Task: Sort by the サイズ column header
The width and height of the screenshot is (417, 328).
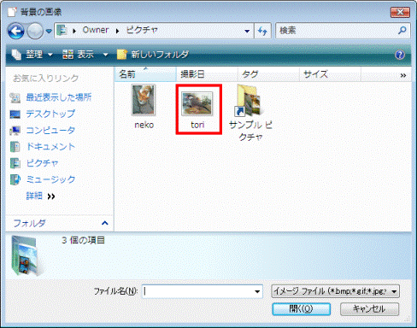Action: pos(330,74)
